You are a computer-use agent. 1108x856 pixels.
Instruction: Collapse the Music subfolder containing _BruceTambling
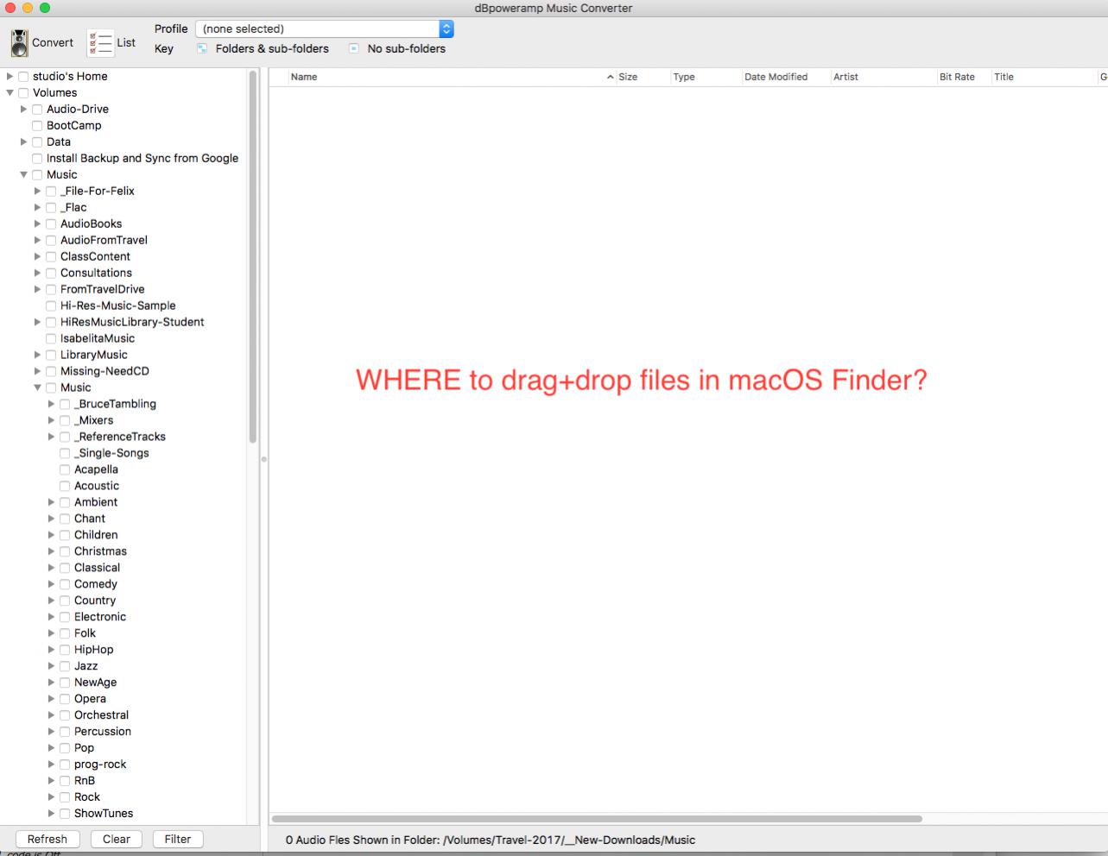click(38, 388)
